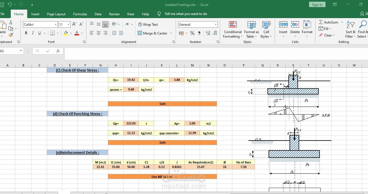Increase indent in Alignment group
Screen dimensions: 368x194
(121, 33)
